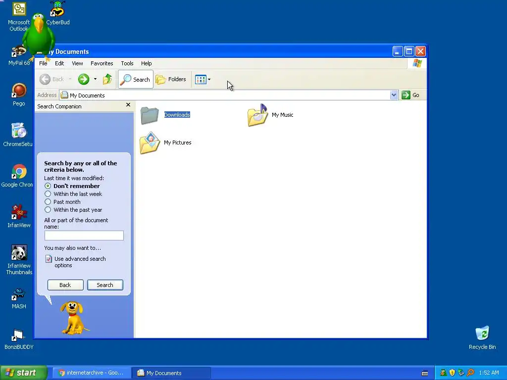Open the Help menu
Image resolution: width=507 pixels, height=380 pixels.
pos(146,63)
